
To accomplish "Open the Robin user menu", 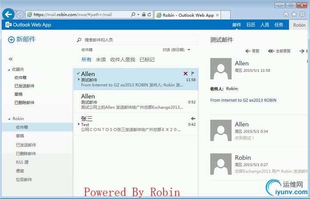I will (299, 25).
